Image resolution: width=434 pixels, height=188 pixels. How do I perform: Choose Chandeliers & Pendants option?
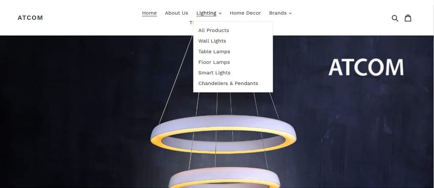click(x=228, y=83)
